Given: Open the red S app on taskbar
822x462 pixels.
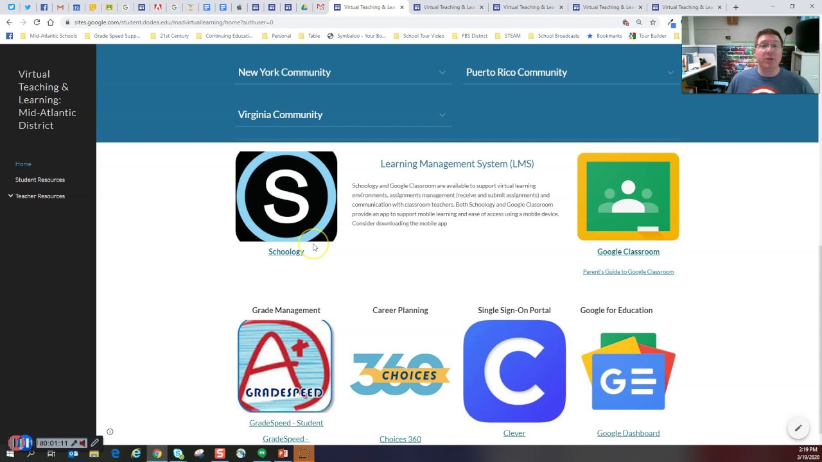Looking at the screenshot, I should (x=220, y=454).
